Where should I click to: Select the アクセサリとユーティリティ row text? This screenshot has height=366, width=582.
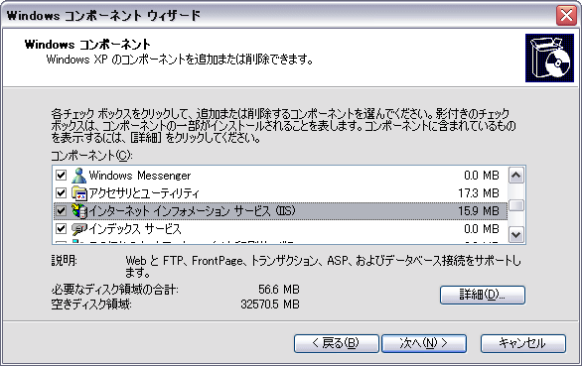click(144, 193)
